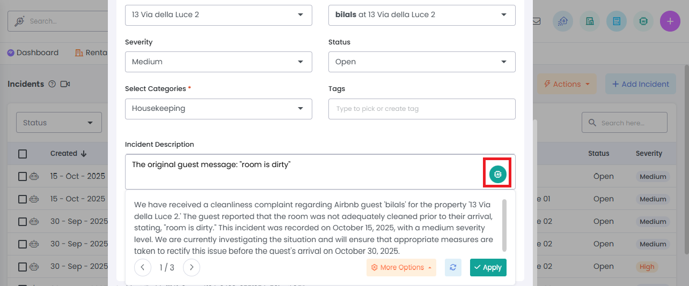689x286 pixels.
Task: Click the Tags input field
Action: [422, 109]
